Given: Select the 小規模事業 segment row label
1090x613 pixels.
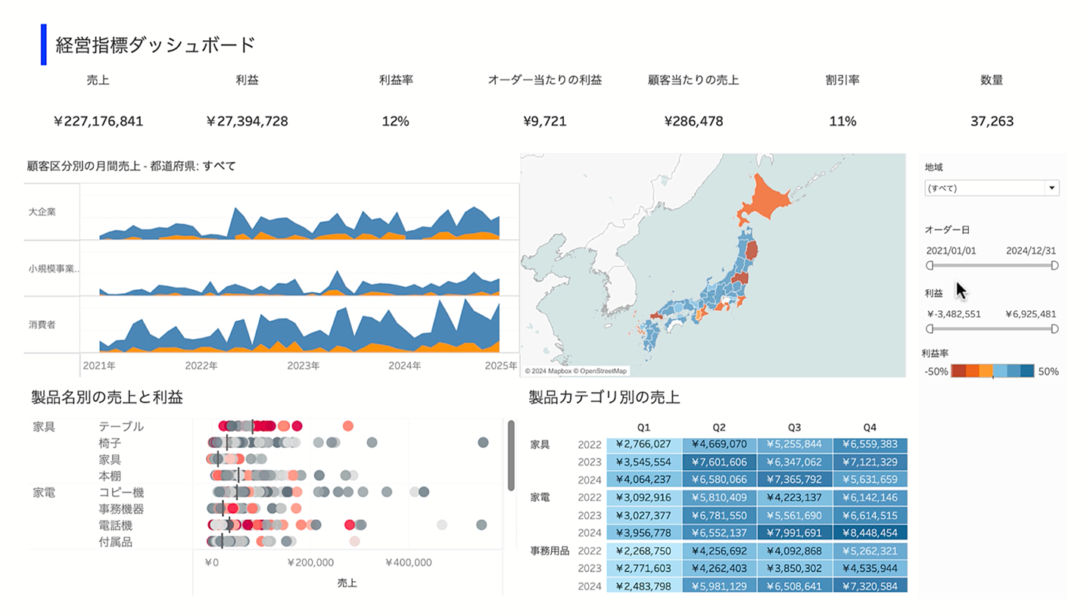Looking at the screenshot, I should pyautogui.click(x=54, y=268).
